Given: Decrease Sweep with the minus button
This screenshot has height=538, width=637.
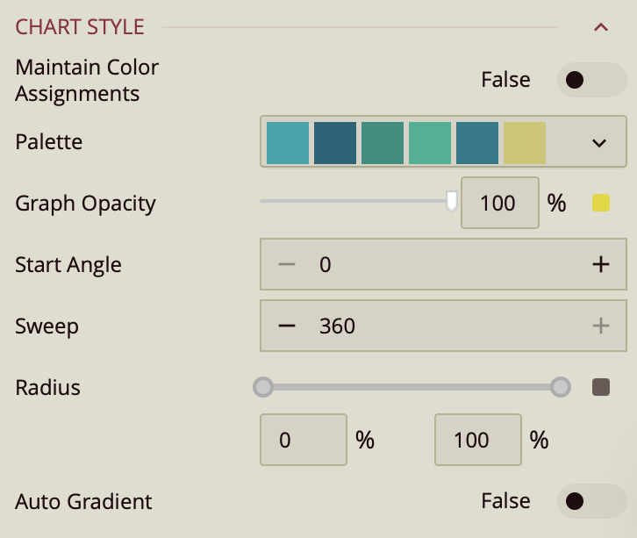Looking at the screenshot, I should [x=287, y=326].
